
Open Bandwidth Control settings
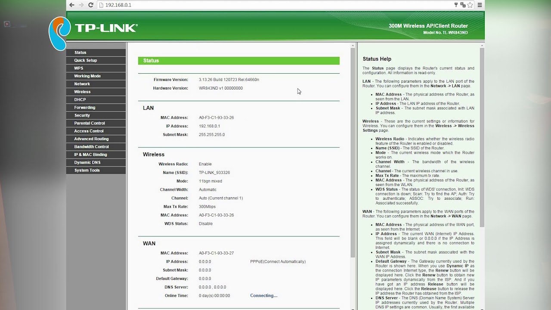96,147
